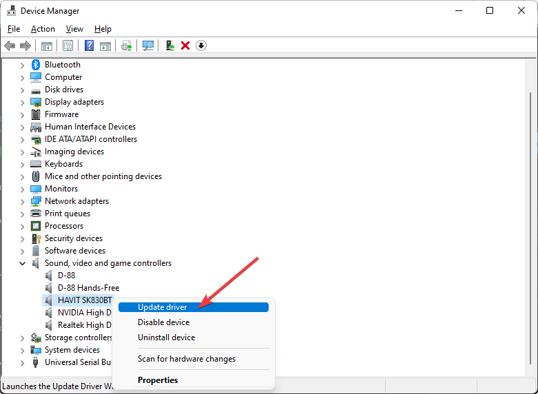Screen dimensions: 538x394
Task: Select Security devices key icon
Action: [36, 238]
